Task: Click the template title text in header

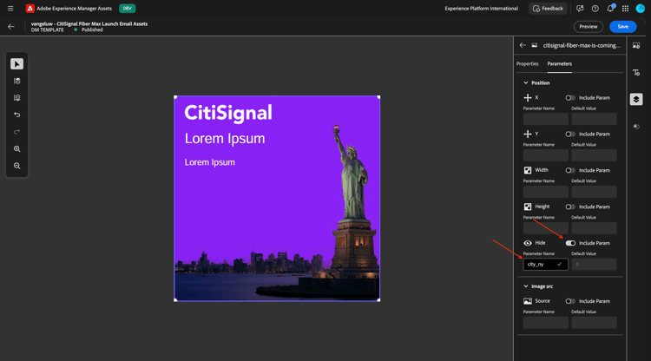Action: coord(89,24)
